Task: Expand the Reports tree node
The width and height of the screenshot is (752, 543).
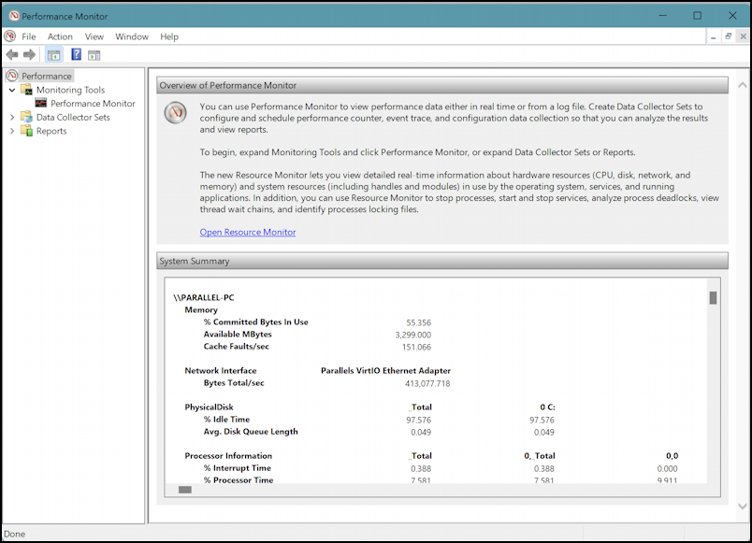Action: [x=12, y=131]
